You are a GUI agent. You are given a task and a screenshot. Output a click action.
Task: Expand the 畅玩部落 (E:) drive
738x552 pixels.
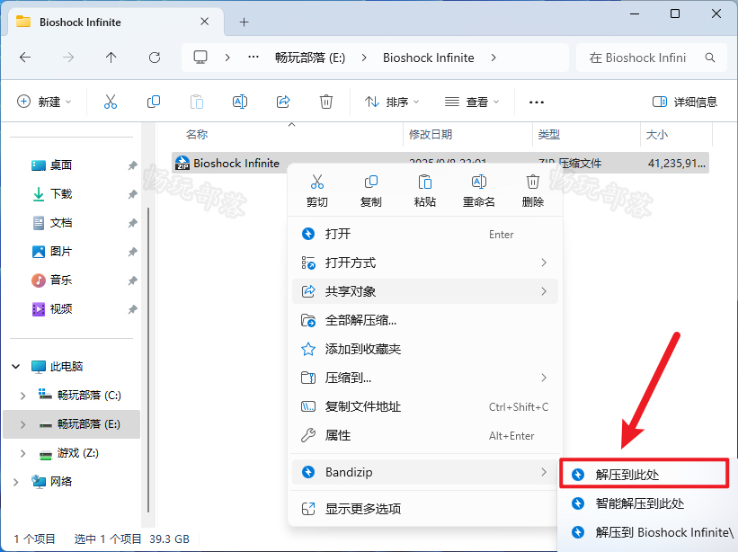pos(22,424)
